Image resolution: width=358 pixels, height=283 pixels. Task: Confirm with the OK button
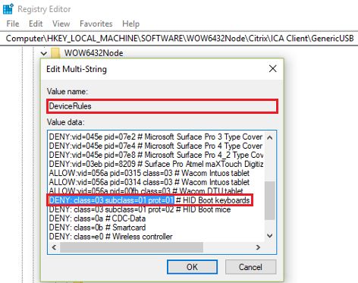click(x=192, y=267)
